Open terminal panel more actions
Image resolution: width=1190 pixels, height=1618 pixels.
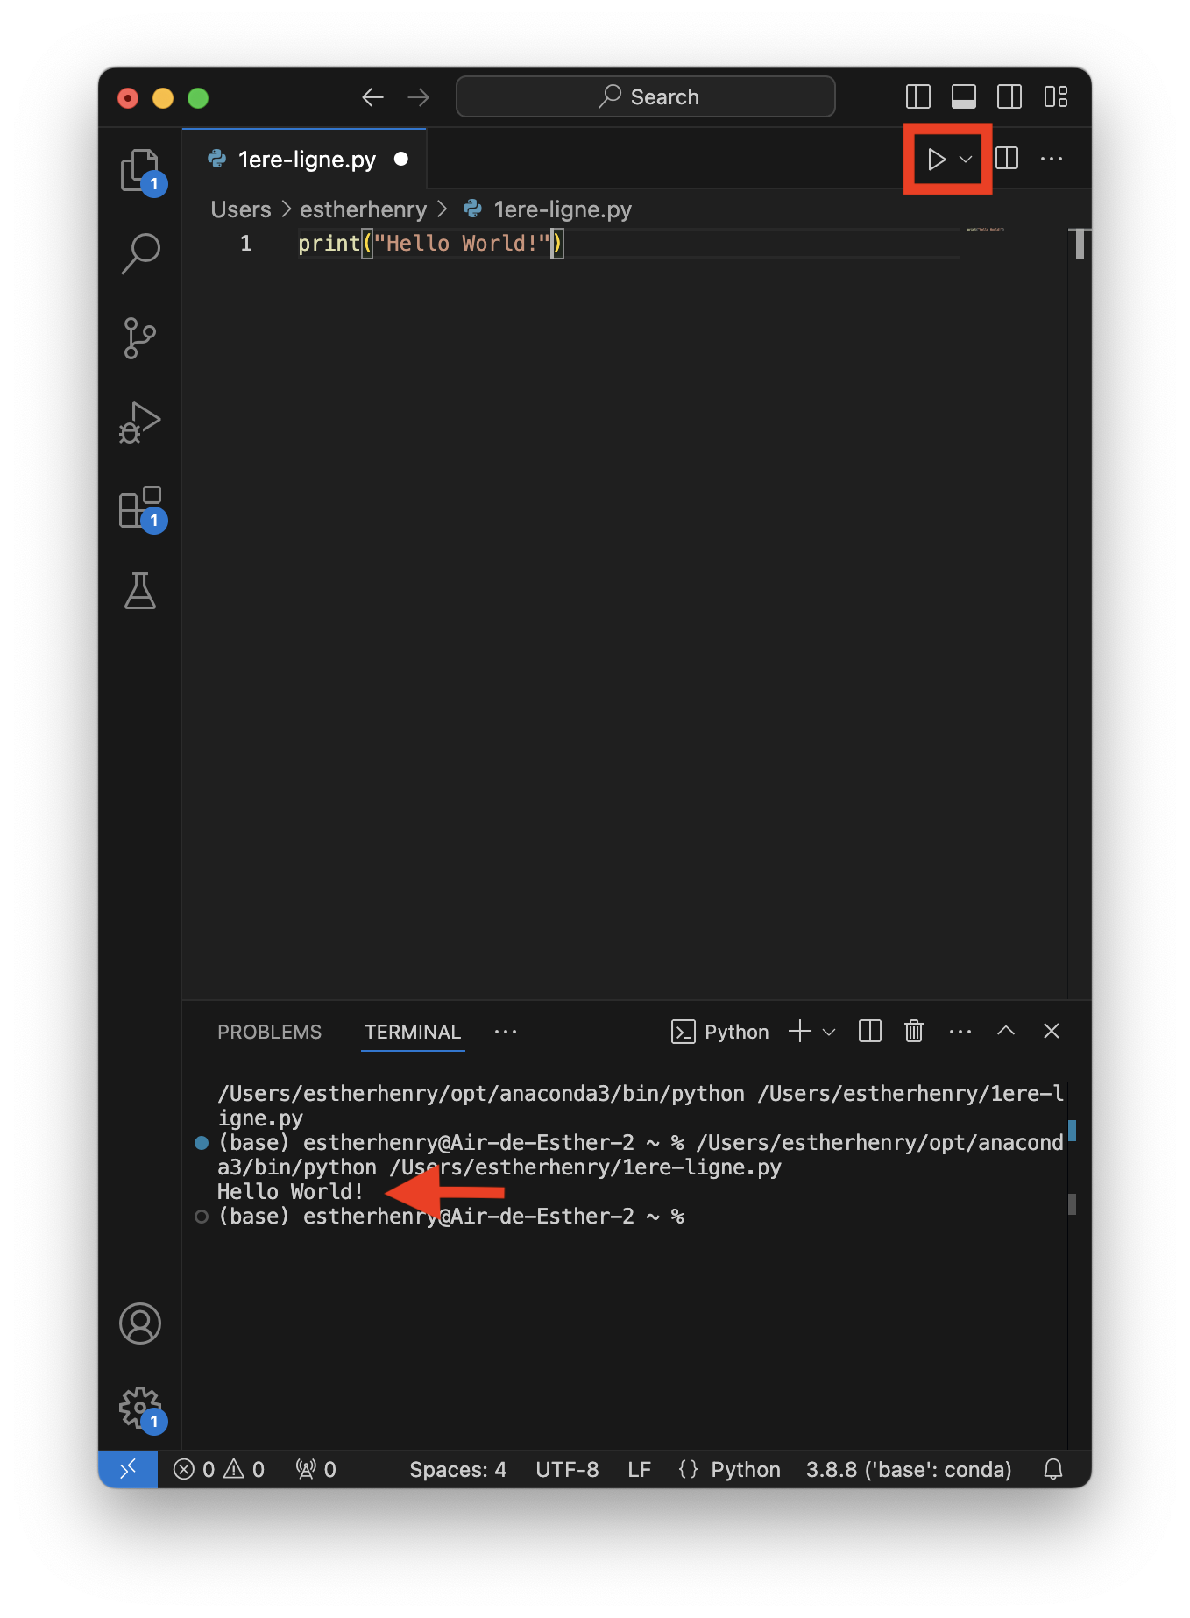[960, 1032]
